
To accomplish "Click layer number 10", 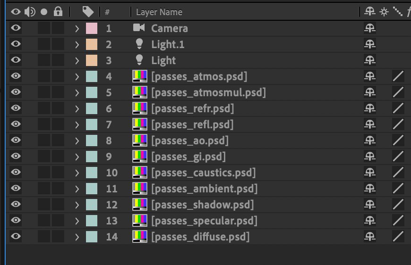I will coord(111,173).
